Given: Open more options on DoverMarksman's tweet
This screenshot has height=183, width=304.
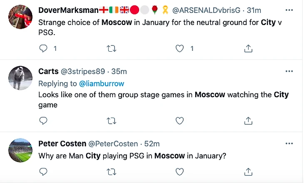Looking at the screenshot, I should click(x=289, y=10).
